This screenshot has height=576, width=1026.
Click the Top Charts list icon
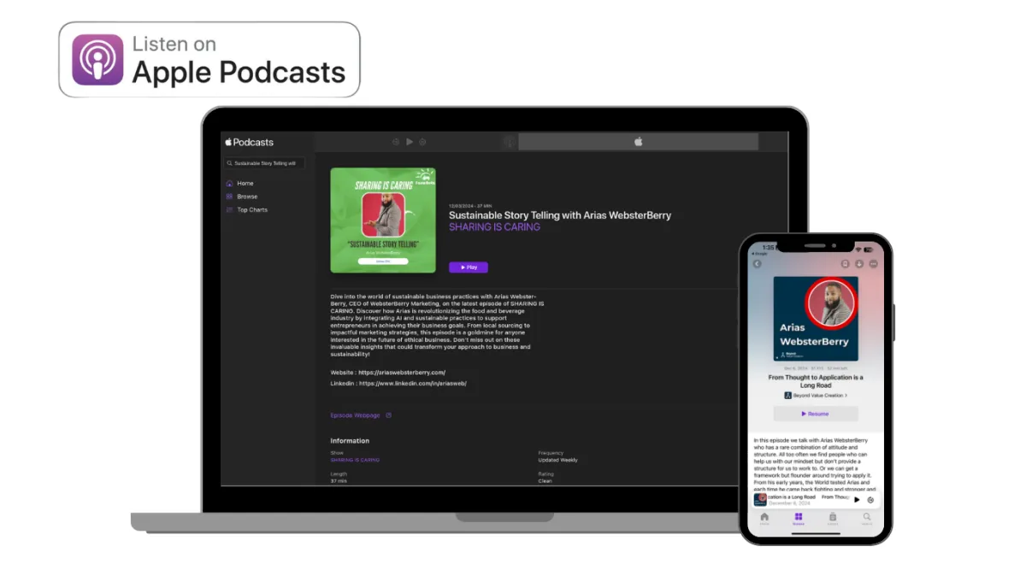point(229,209)
